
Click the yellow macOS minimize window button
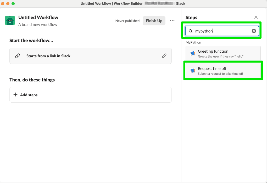(x=8, y=4)
